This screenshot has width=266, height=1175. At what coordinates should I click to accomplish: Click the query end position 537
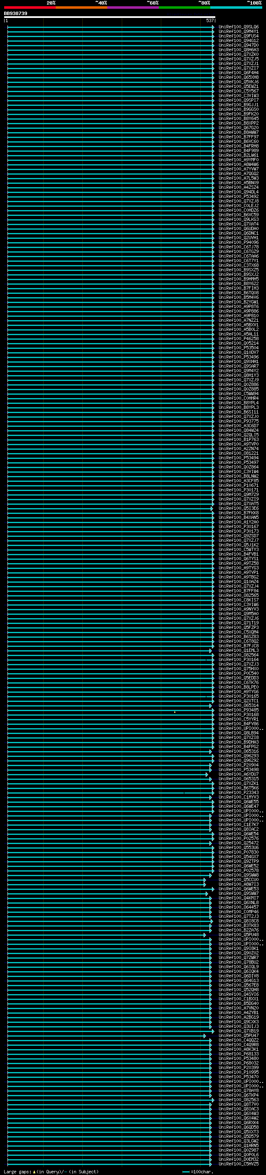point(209,20)
